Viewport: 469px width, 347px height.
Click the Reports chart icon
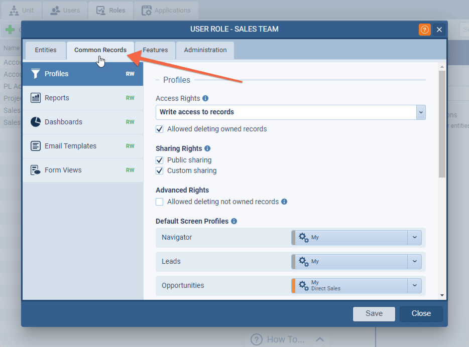[x=35, y=98]
